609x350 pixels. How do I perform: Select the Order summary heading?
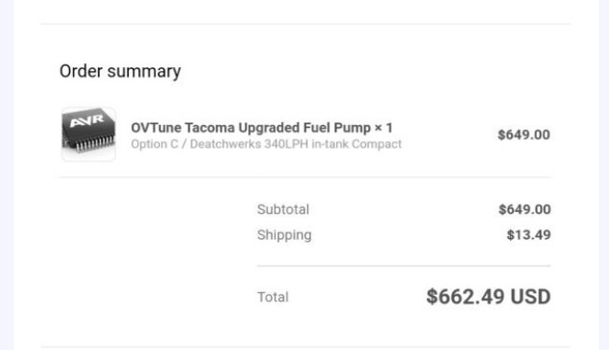(120, 71)
